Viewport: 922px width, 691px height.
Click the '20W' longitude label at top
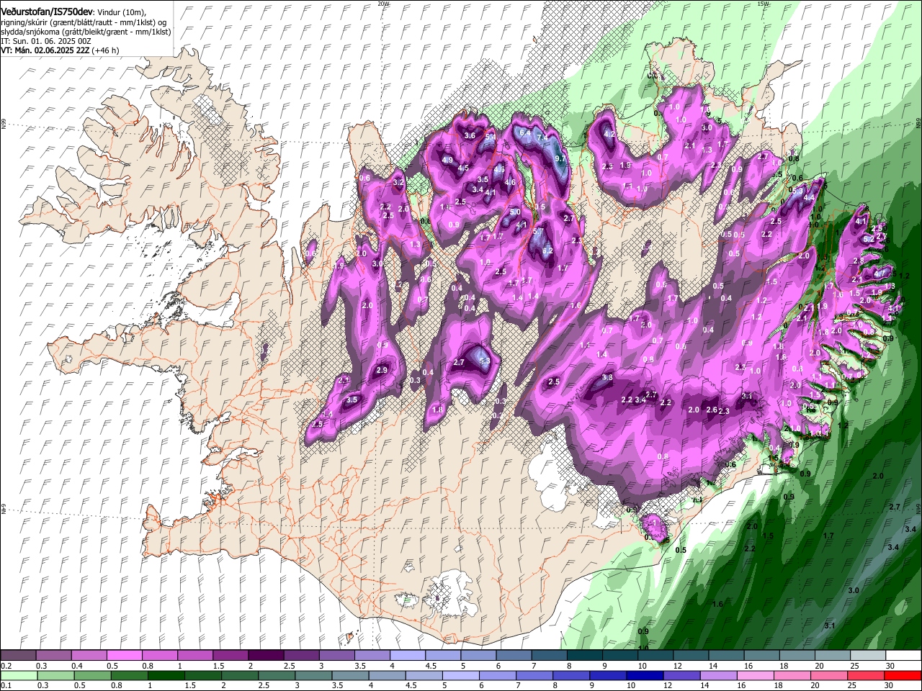point(383,4)
